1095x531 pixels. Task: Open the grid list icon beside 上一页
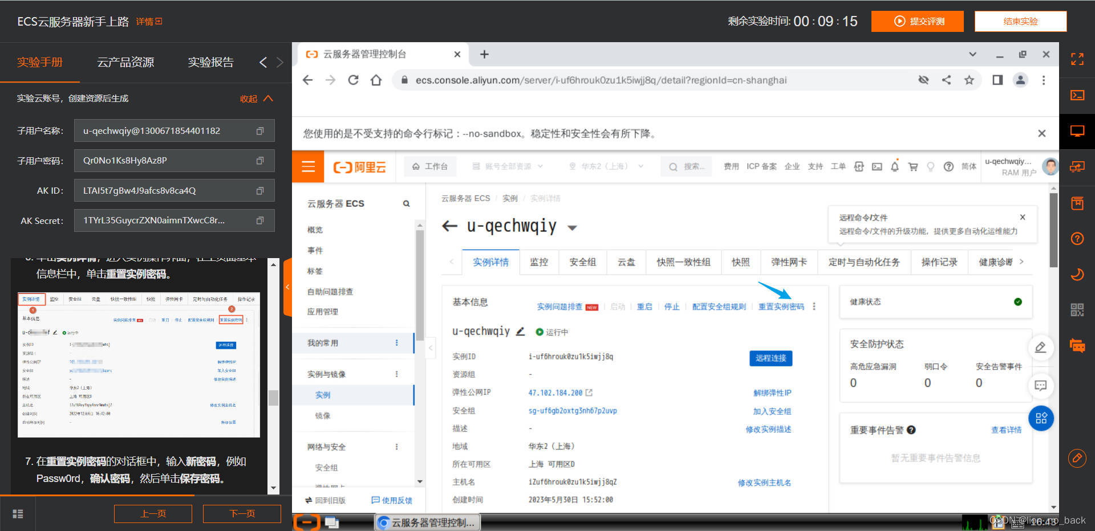pyautogui.click(x=18, y=513)
